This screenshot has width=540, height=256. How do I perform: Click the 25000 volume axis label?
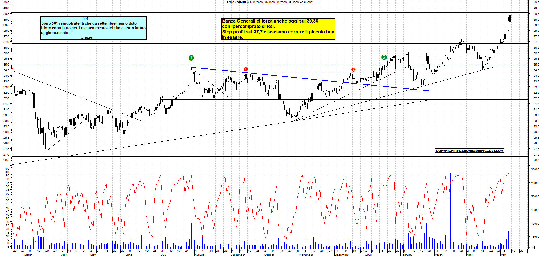click(535, 183)
